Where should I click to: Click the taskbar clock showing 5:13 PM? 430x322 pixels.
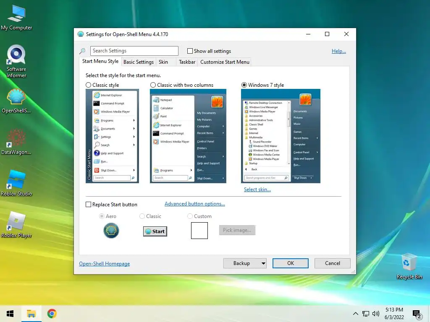pos(394,314)
